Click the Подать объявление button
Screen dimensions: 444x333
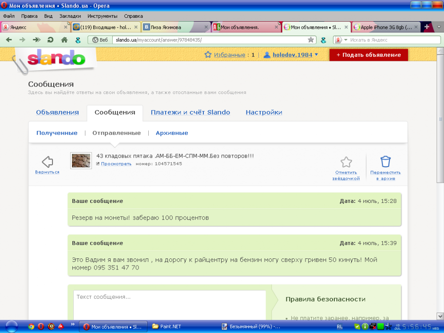[x=369, y=55]
